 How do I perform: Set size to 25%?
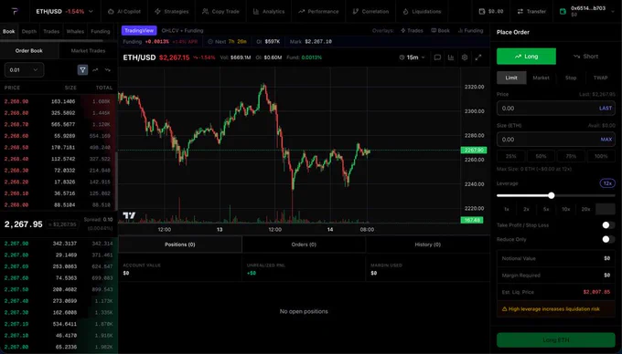[511, 156]
